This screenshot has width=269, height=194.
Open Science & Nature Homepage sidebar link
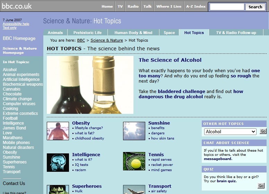click(x=20, y=50)
